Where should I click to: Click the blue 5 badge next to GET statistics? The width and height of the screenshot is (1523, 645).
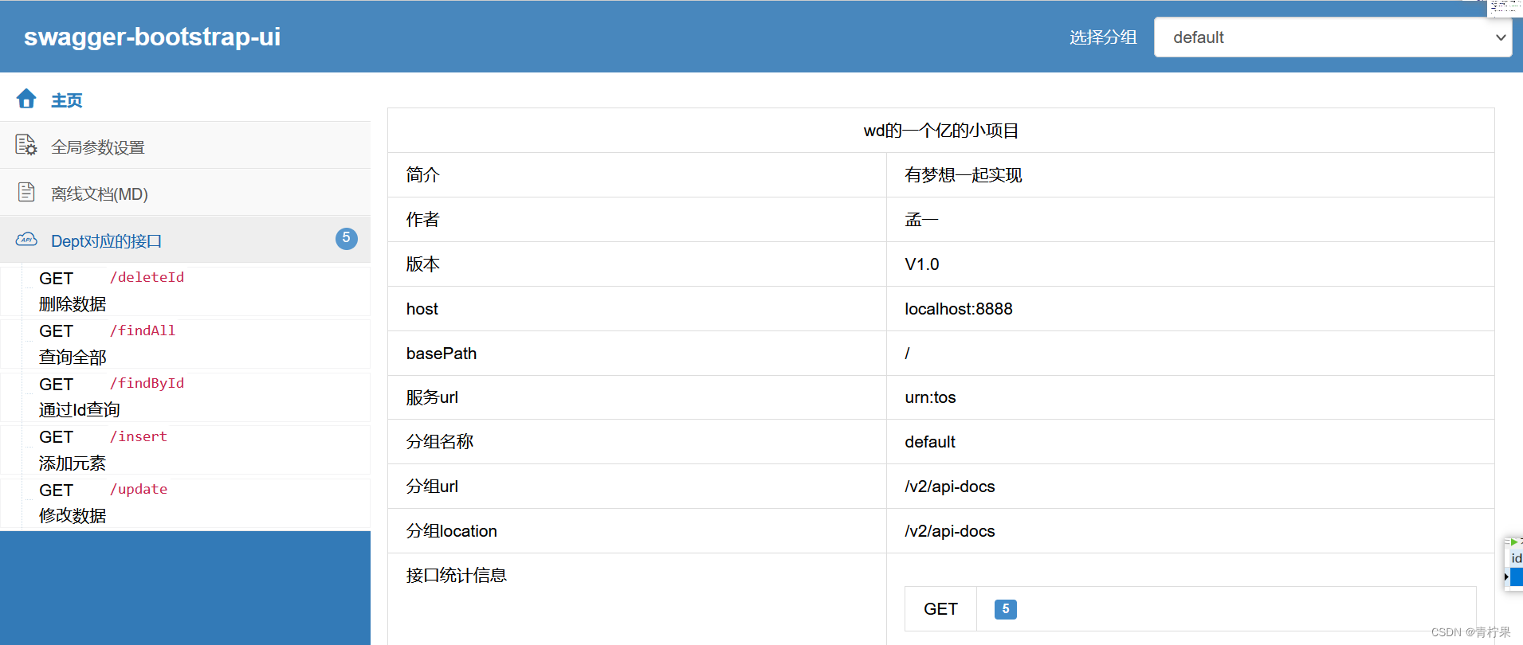pyautogui.click(x=1005, y=609)
